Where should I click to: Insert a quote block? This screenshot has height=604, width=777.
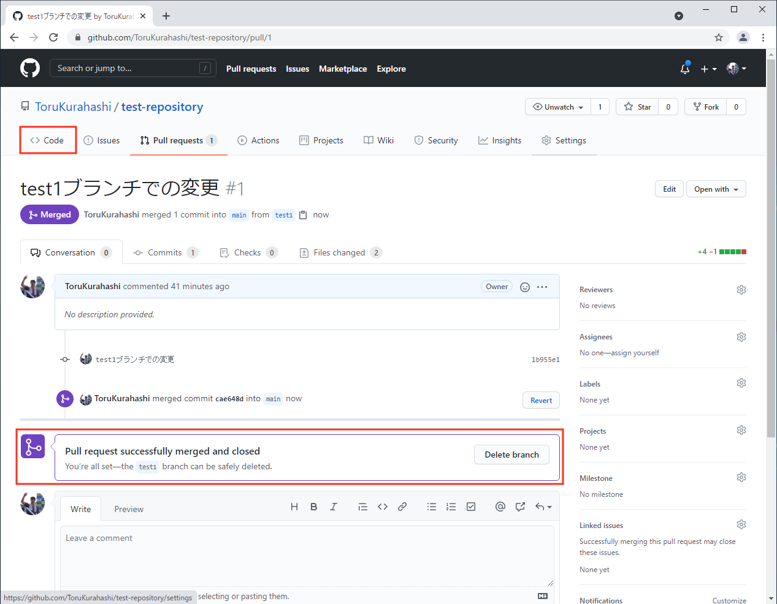363,507
